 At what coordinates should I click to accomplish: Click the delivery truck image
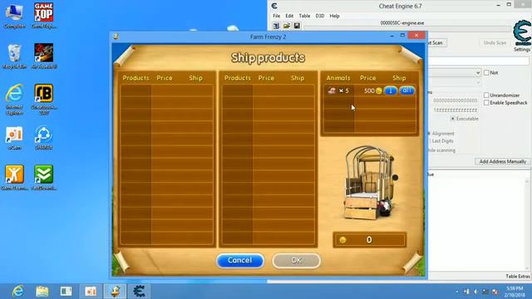[372, 183]
